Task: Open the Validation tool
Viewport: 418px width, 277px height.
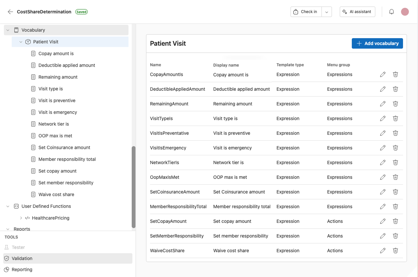Action: coord(68,258)
